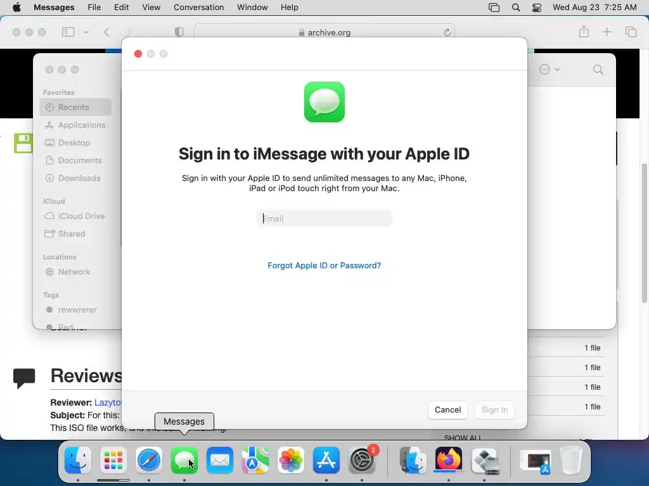Open Photos app in the Dock
The image size is (649, 486).
point(291,460)
